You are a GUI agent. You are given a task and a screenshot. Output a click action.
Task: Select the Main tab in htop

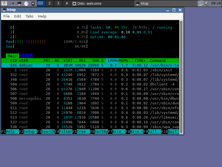click(x=12, y=56)
